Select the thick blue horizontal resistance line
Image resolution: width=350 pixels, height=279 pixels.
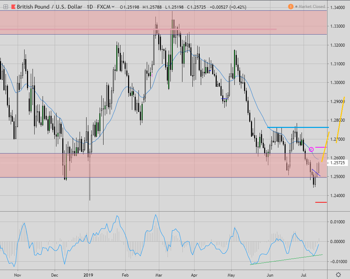[298, 127]
